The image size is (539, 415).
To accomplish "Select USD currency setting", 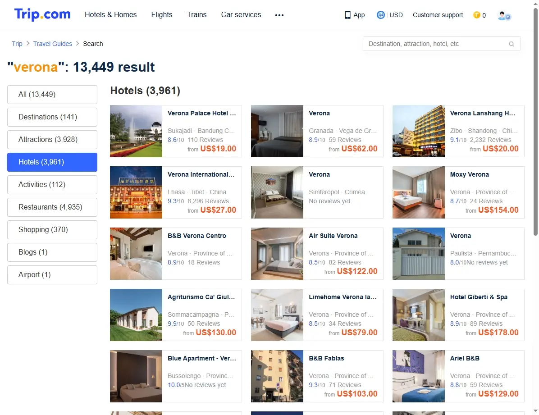I will [x=396, y=15].
